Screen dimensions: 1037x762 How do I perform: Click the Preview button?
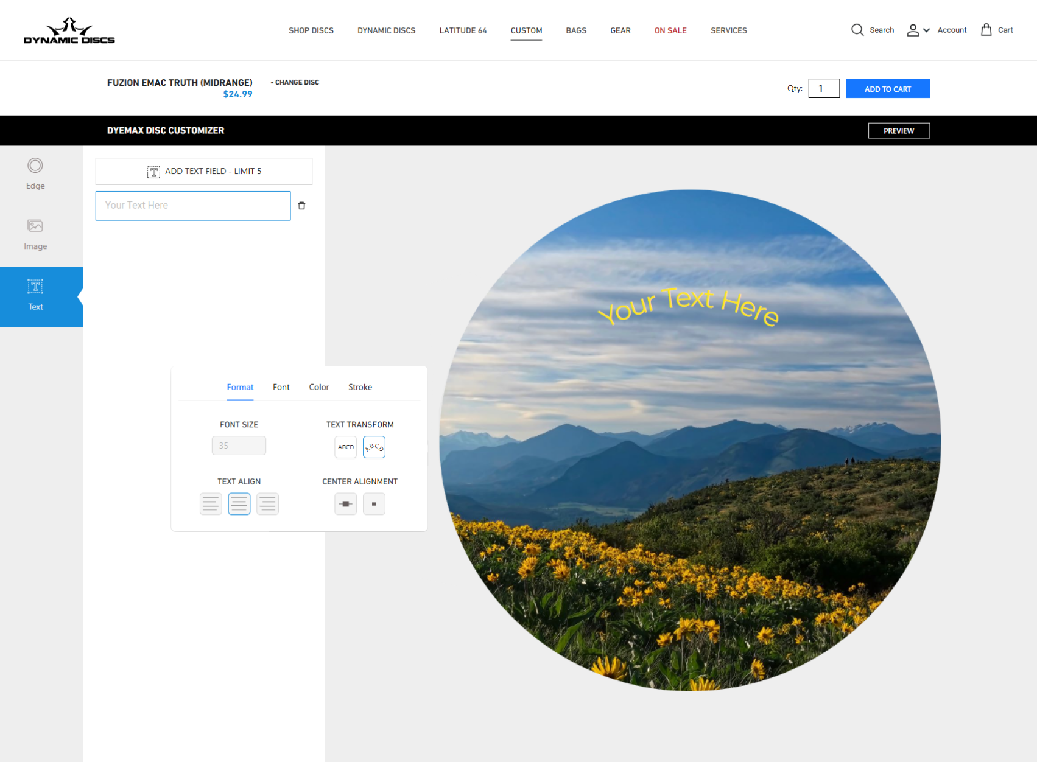(899, 131)
